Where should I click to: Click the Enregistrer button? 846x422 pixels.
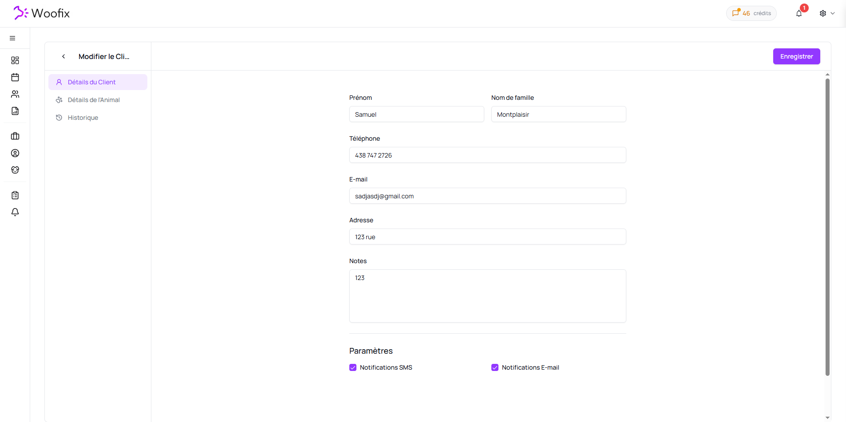tap(796, 56)
